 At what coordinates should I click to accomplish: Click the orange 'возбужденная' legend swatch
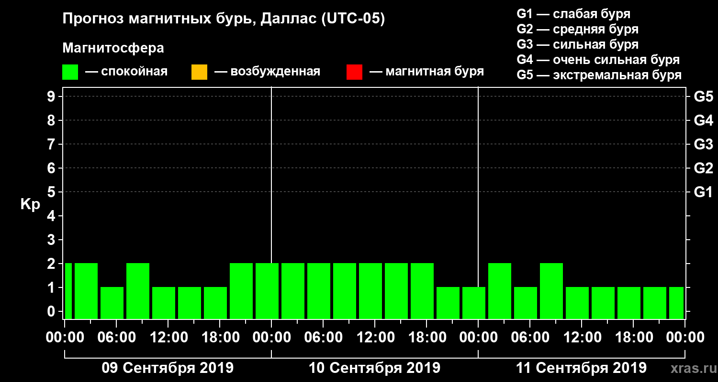(199, 72)
